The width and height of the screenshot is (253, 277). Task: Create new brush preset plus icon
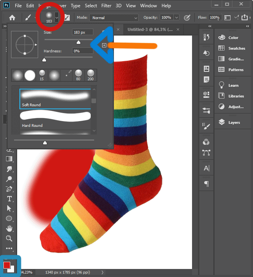[x=104, y=45]
